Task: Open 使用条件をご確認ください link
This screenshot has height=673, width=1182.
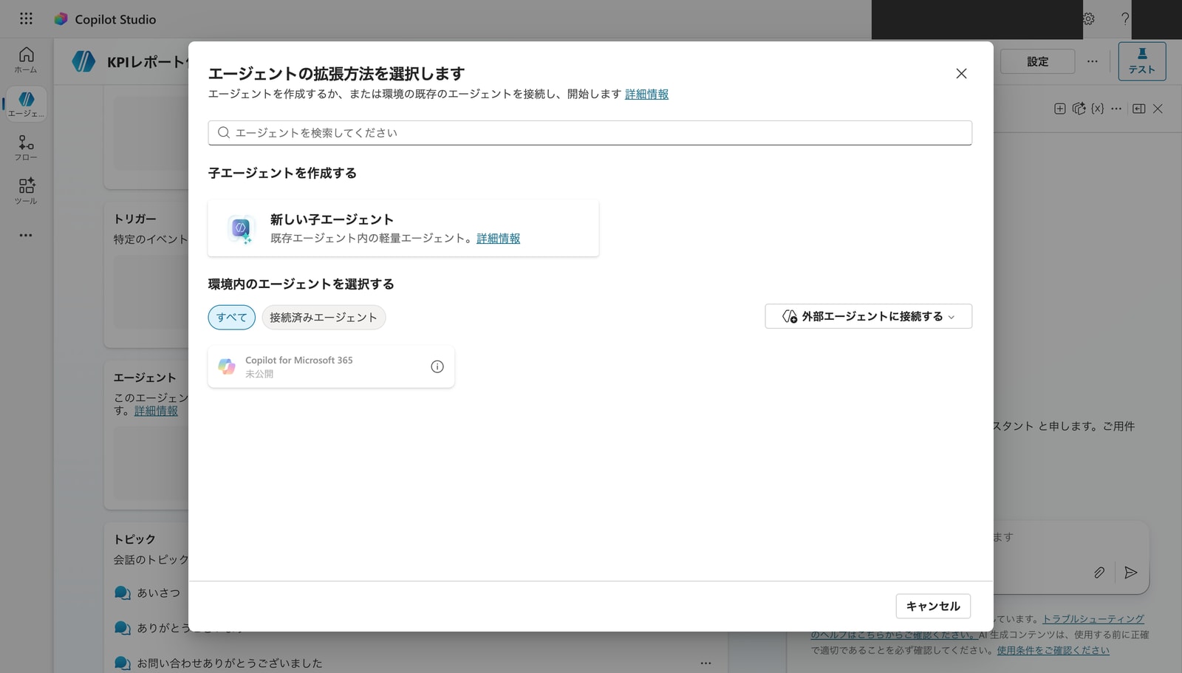Action: (x=1053, y=650)
